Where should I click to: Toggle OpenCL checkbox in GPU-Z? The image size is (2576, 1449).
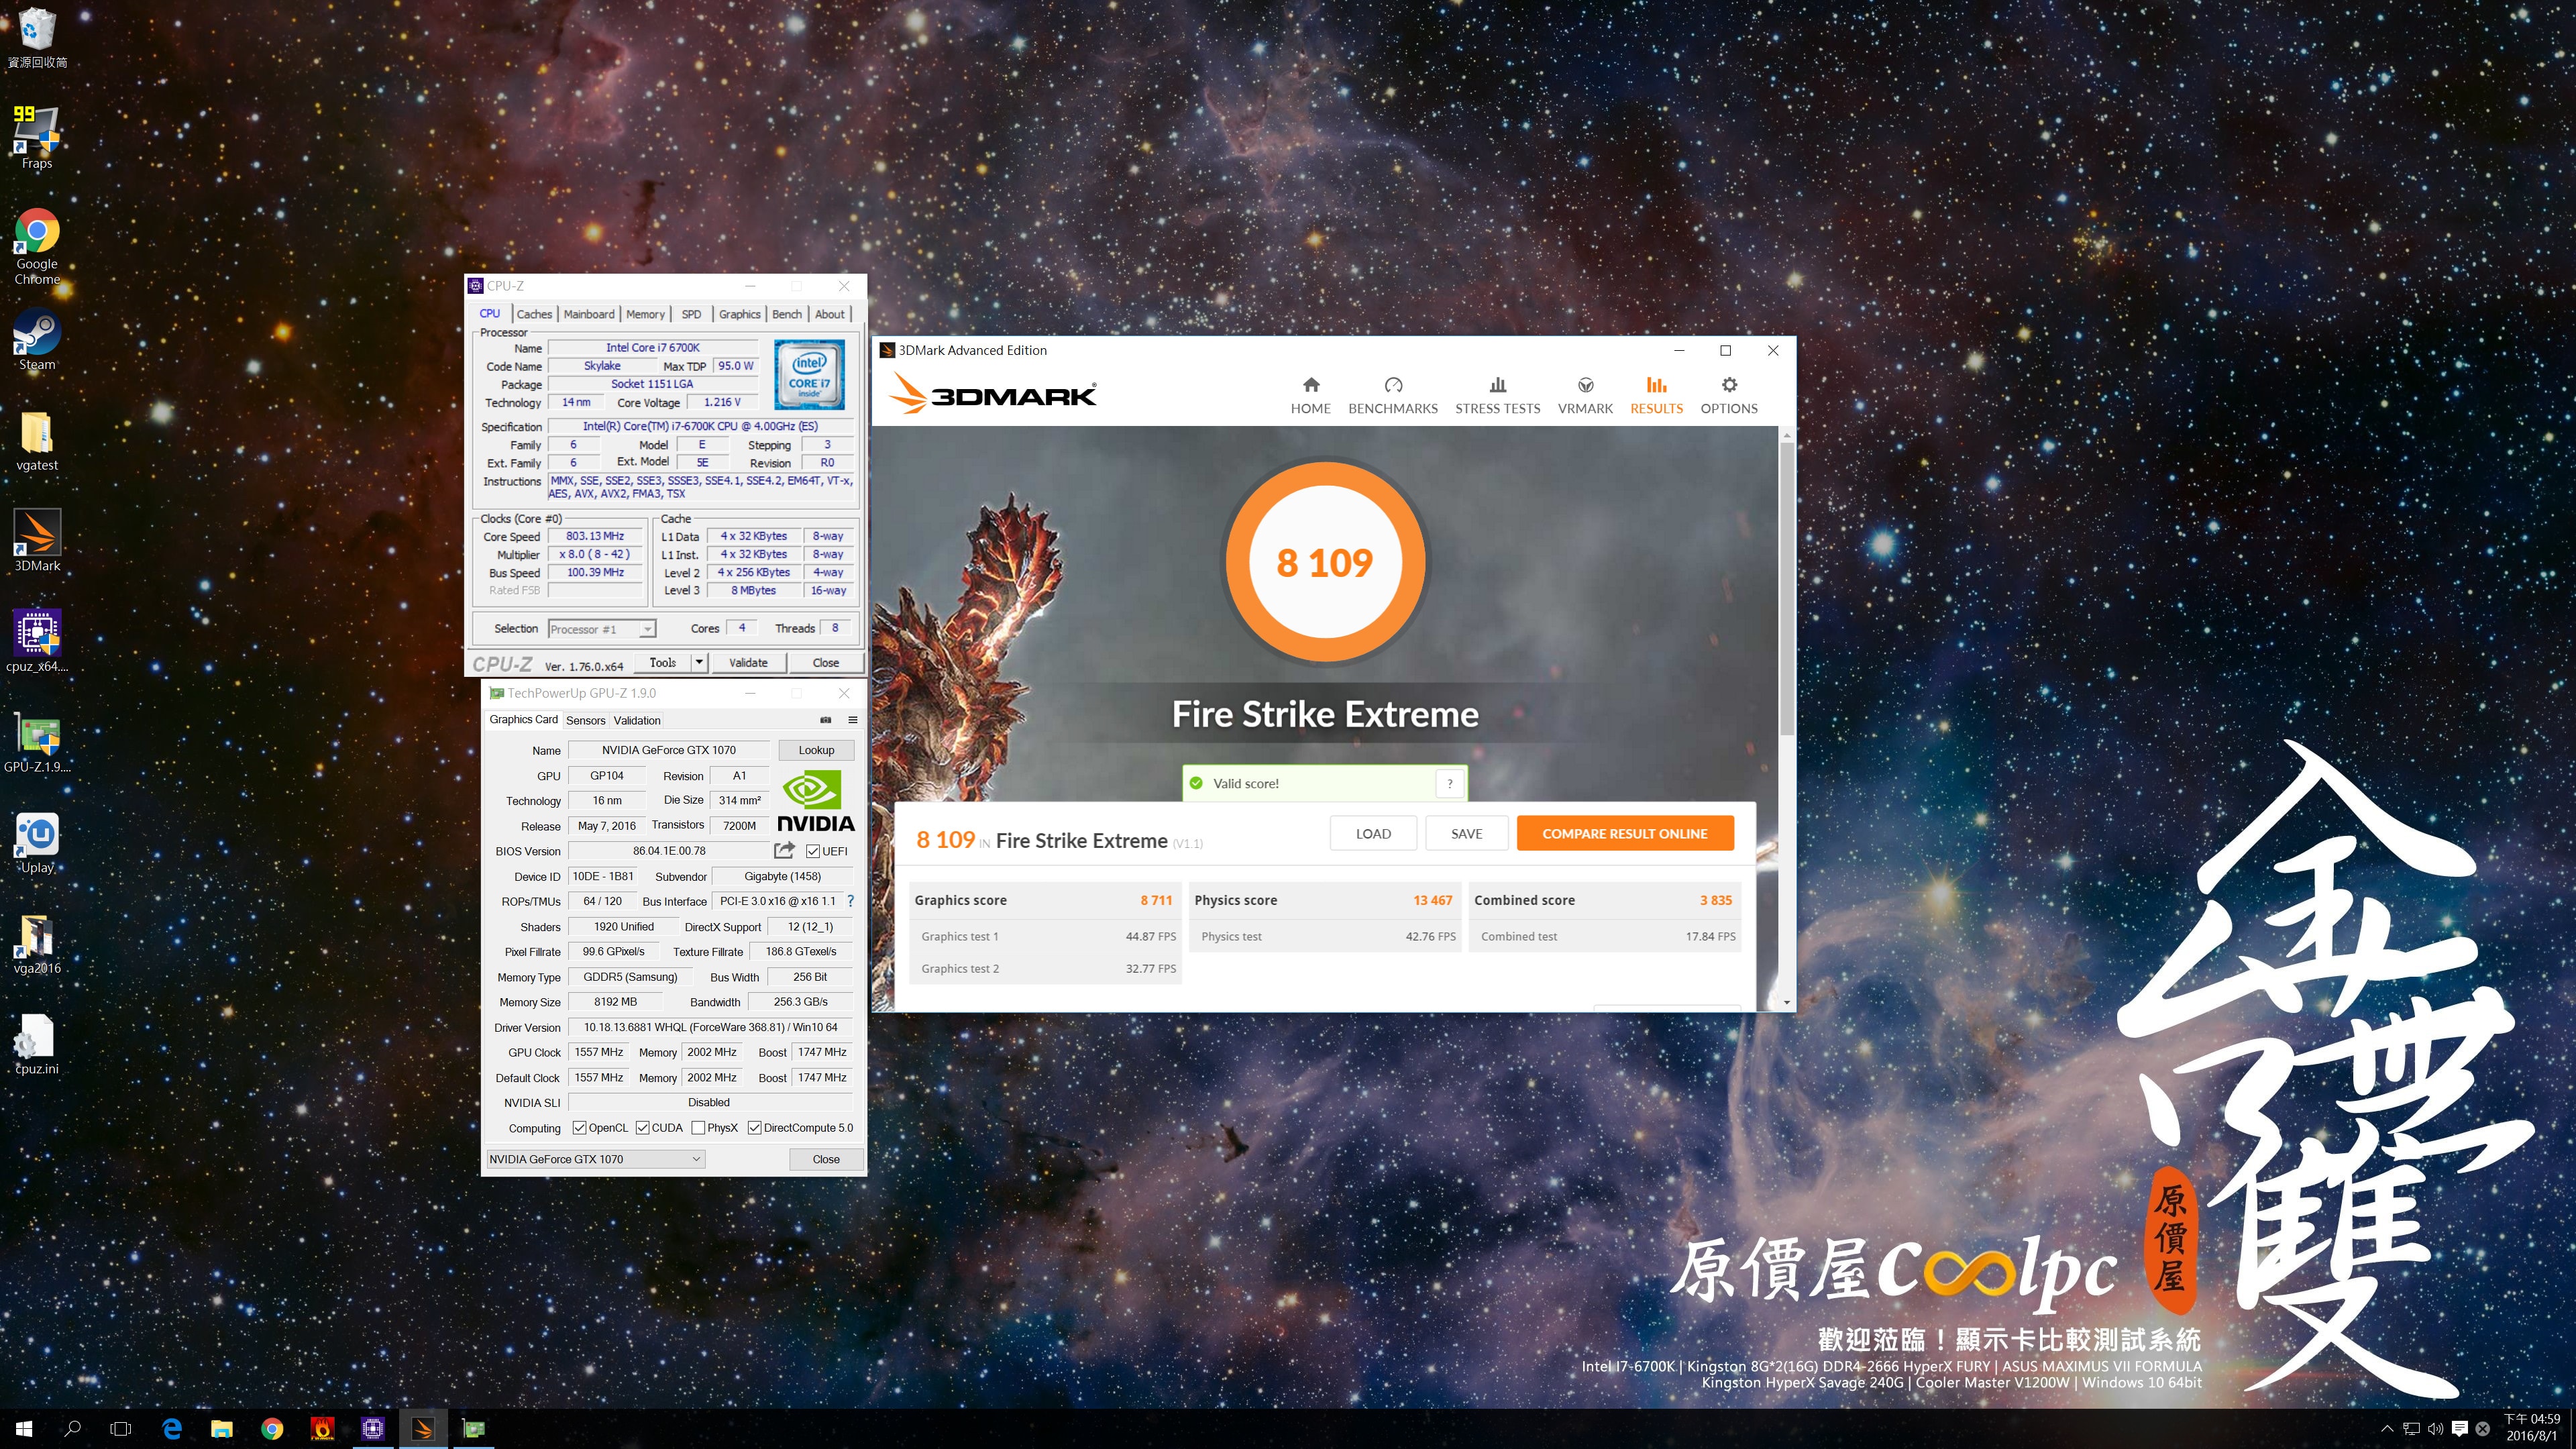tap(579, 1128)
